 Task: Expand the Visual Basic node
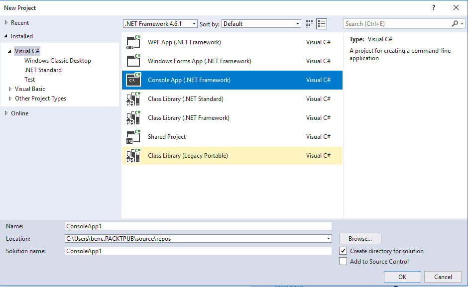pos(10,89)
